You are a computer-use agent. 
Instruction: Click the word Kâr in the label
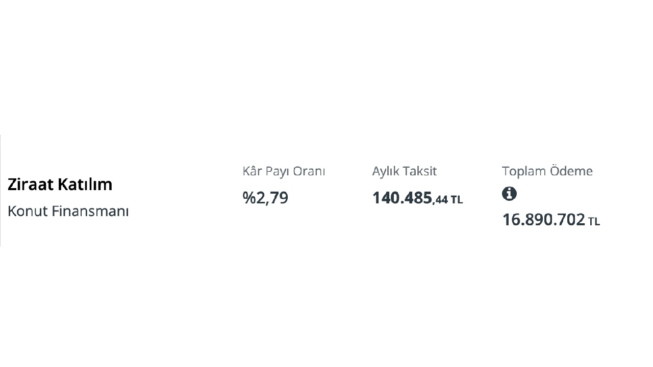coord(252,171)
